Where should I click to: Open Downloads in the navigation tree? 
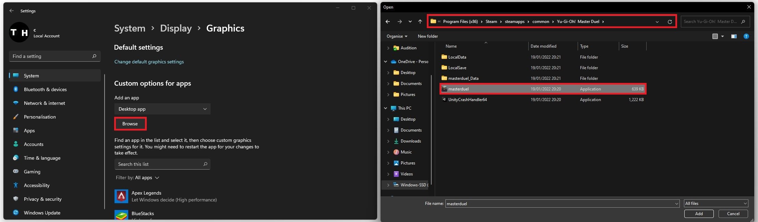[410, 141]
